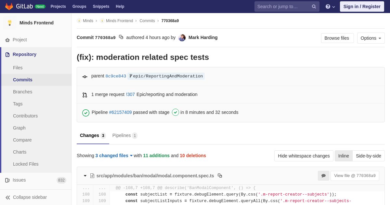The width and height of the screenshot is (390, 205).
Task: Click the modal.component.spec.ts file path
Action: click(155, 176)
